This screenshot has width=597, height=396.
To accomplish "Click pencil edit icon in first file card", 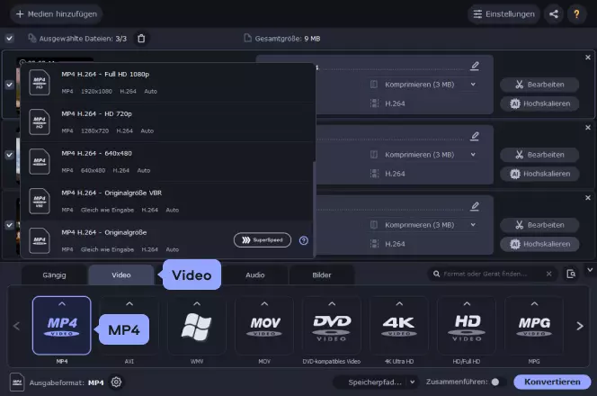I will pyautogui.click(x=475, y=66).
